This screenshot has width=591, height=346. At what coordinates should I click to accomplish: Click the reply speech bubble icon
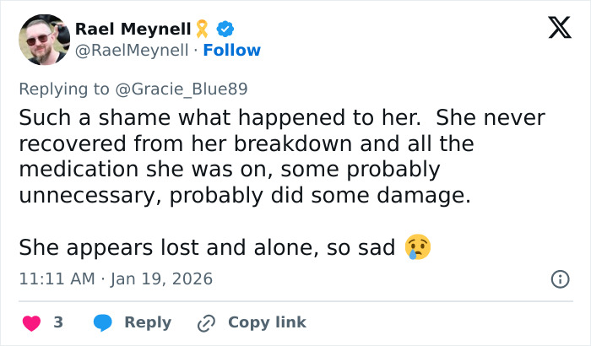[103, 322]
